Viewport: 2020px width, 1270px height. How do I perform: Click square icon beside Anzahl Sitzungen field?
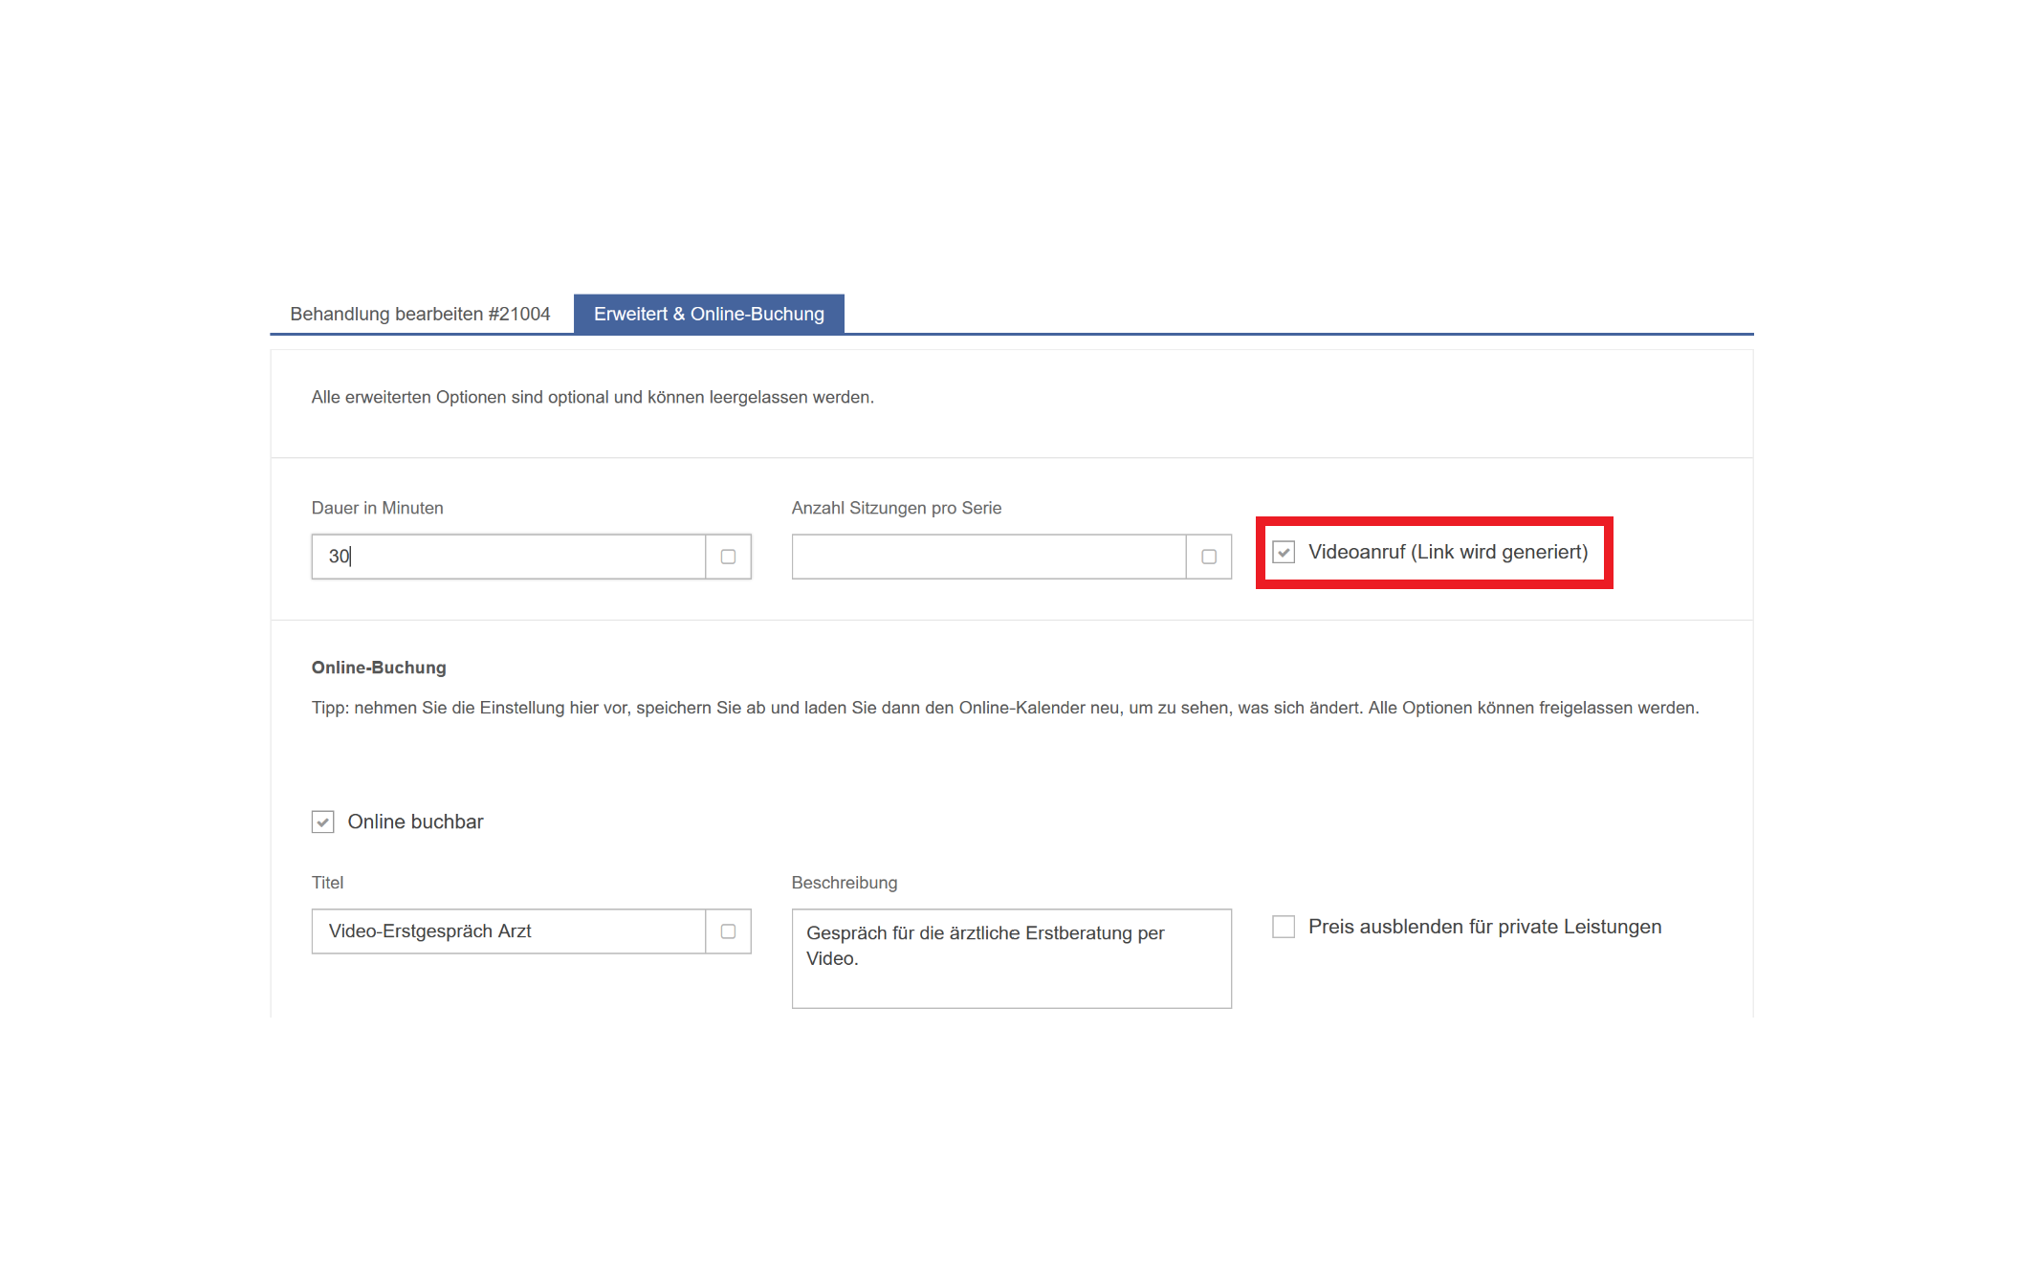(1209, 557)
